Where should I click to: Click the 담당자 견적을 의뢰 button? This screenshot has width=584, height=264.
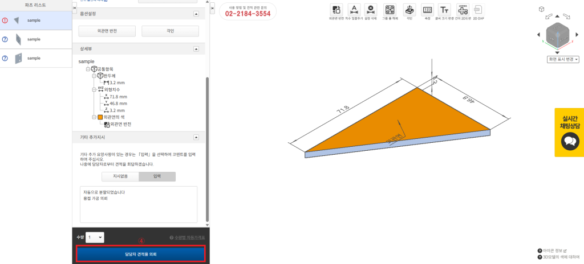[x=140, y=254]
